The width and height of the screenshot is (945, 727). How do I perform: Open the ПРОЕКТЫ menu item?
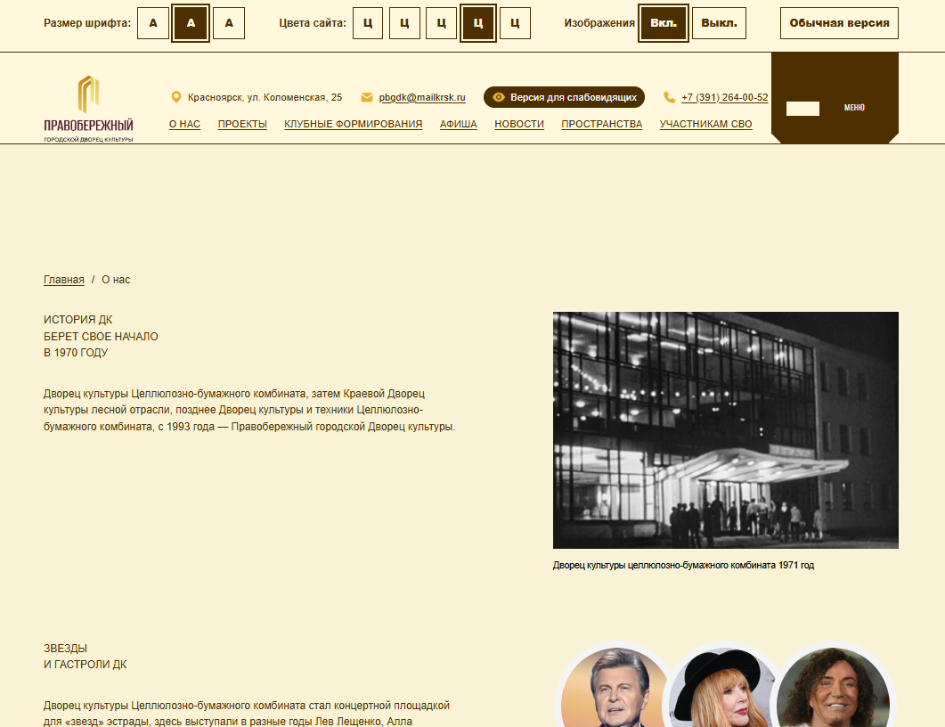[x=242, y=124]
